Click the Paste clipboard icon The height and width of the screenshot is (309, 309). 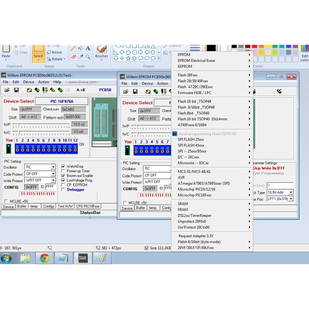(6, 49)
